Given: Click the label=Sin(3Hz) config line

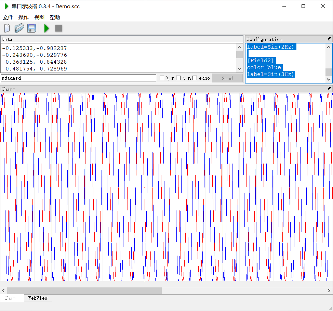Looking at the screenshot, I should [x=270, y=74].
